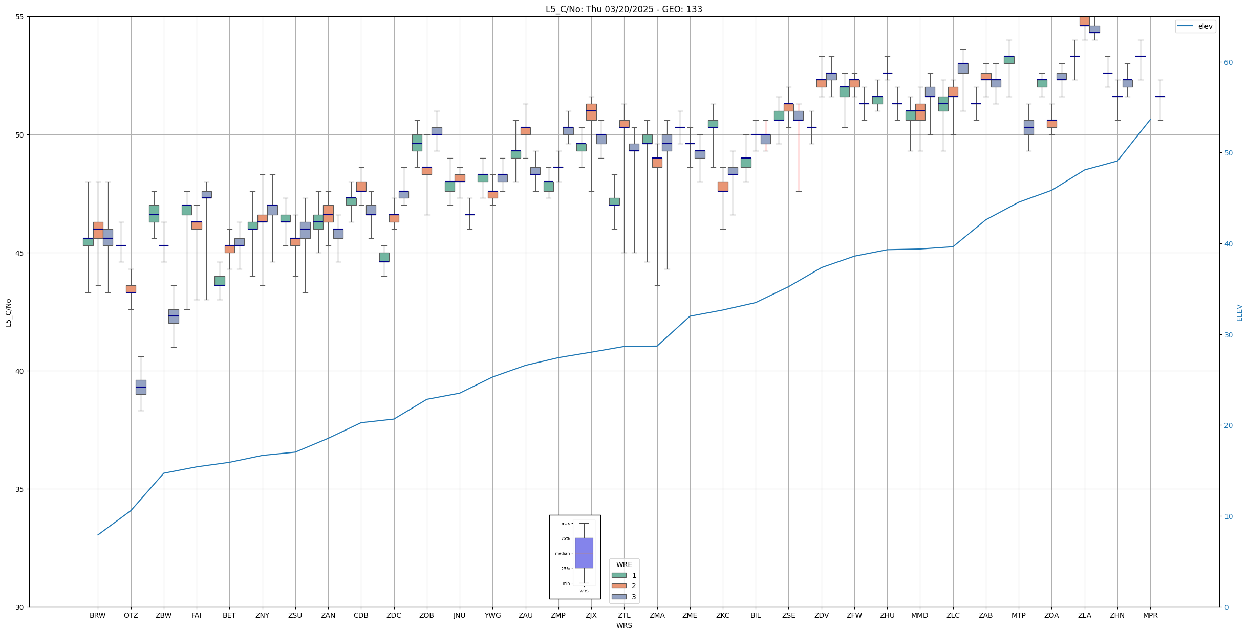Click the lowest OTZ boxplot near 39

click(x=141, y=387)
